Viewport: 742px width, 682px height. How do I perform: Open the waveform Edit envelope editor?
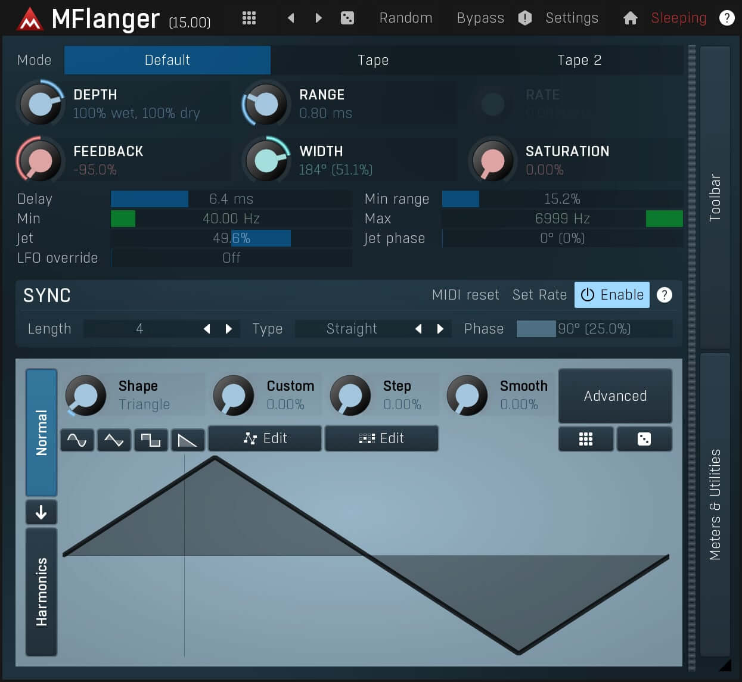[x=265, y=438]
